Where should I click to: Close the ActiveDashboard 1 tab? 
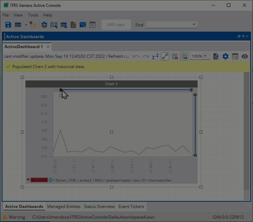coord(48,47)
